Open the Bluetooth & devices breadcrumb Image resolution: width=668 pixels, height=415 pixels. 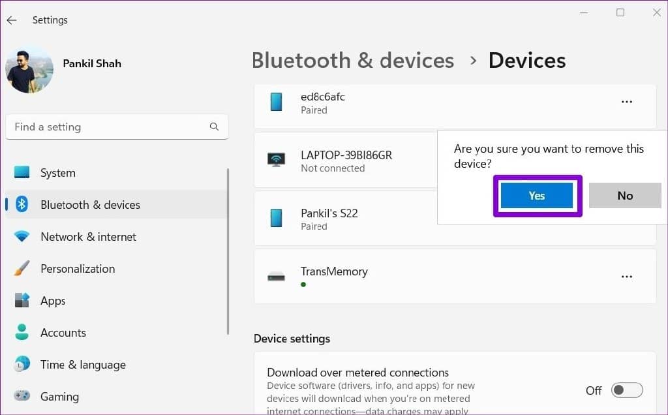(x=352, y=60)
